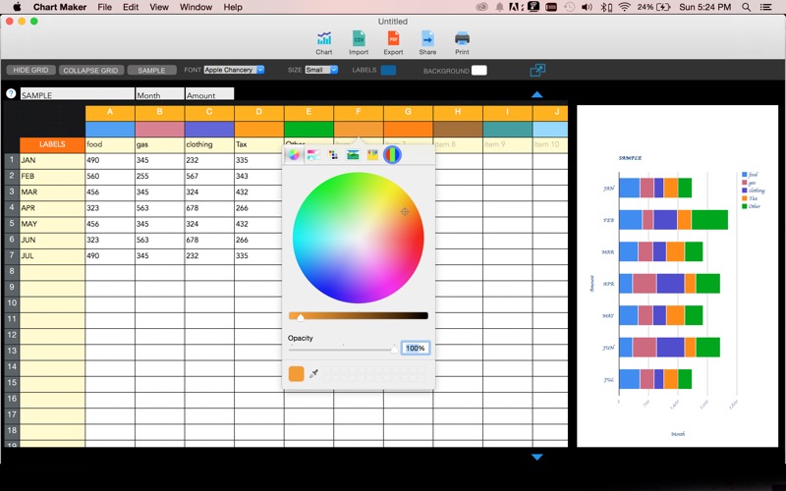This screenshot has height=491, width=786.
Task: Select the image palettes picker tab
Action: pos(353,155)
